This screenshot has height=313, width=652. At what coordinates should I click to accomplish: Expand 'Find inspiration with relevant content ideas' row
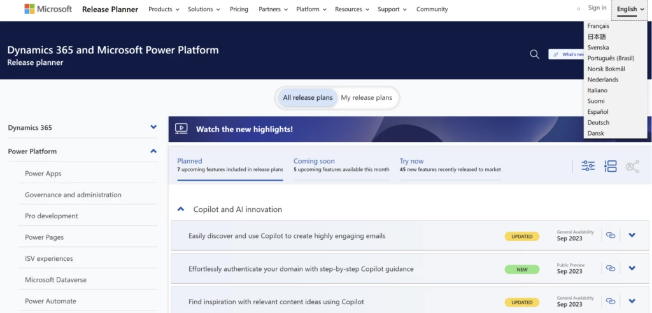(632, 302)
